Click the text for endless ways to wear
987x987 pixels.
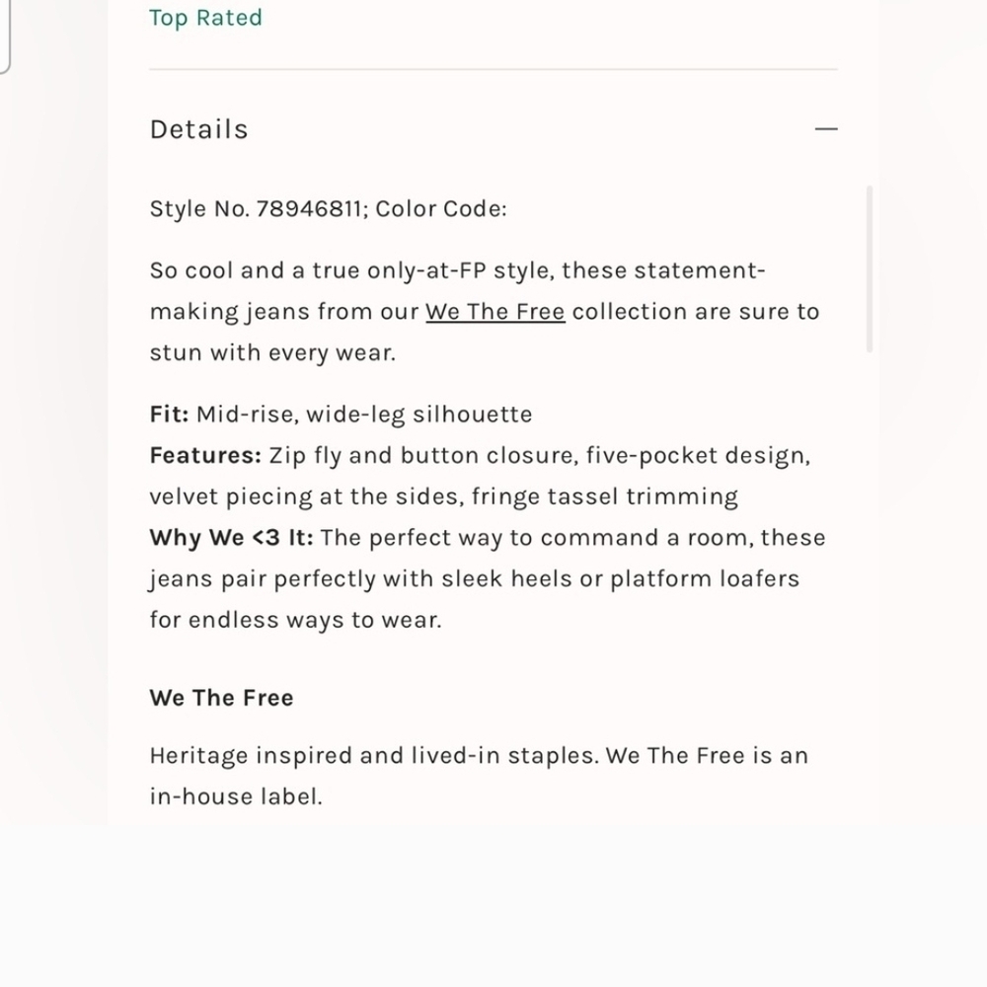[x=296, y=620]
